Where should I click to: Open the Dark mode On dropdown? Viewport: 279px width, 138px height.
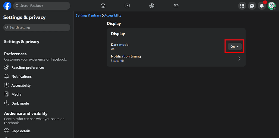point(235,46)
